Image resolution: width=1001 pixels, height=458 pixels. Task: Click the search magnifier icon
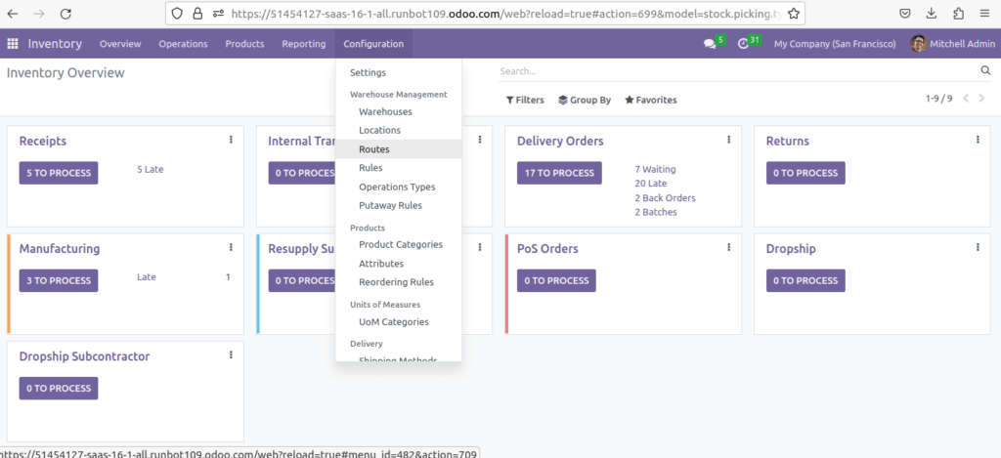pyautogui.click(x=985, y=71)
